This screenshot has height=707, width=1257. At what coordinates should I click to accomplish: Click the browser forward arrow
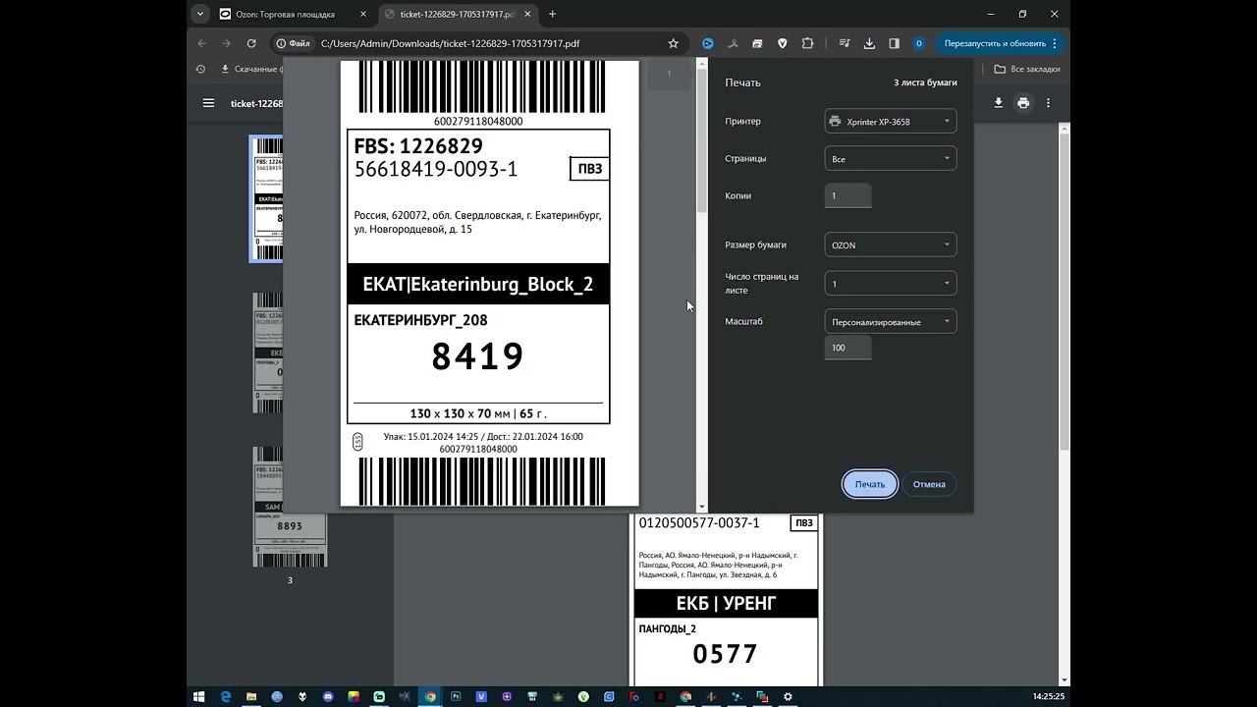[227, 43]
